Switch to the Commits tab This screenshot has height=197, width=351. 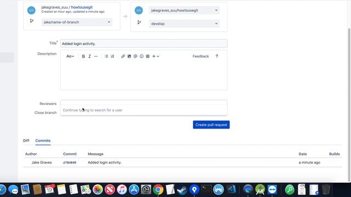(43, 141)
